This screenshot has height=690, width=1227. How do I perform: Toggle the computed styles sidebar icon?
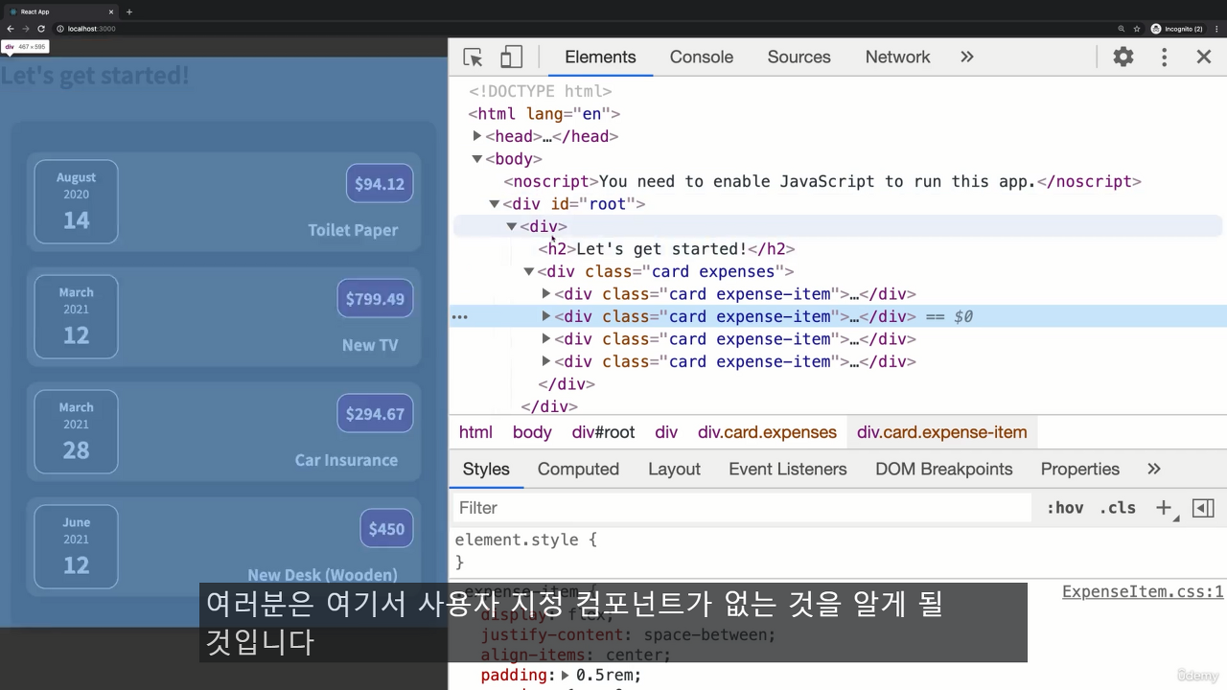(x=1203, y=508)
